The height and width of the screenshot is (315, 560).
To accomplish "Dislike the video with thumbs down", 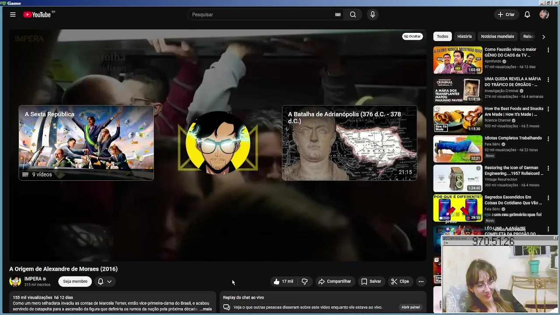I will coord(304,281).
